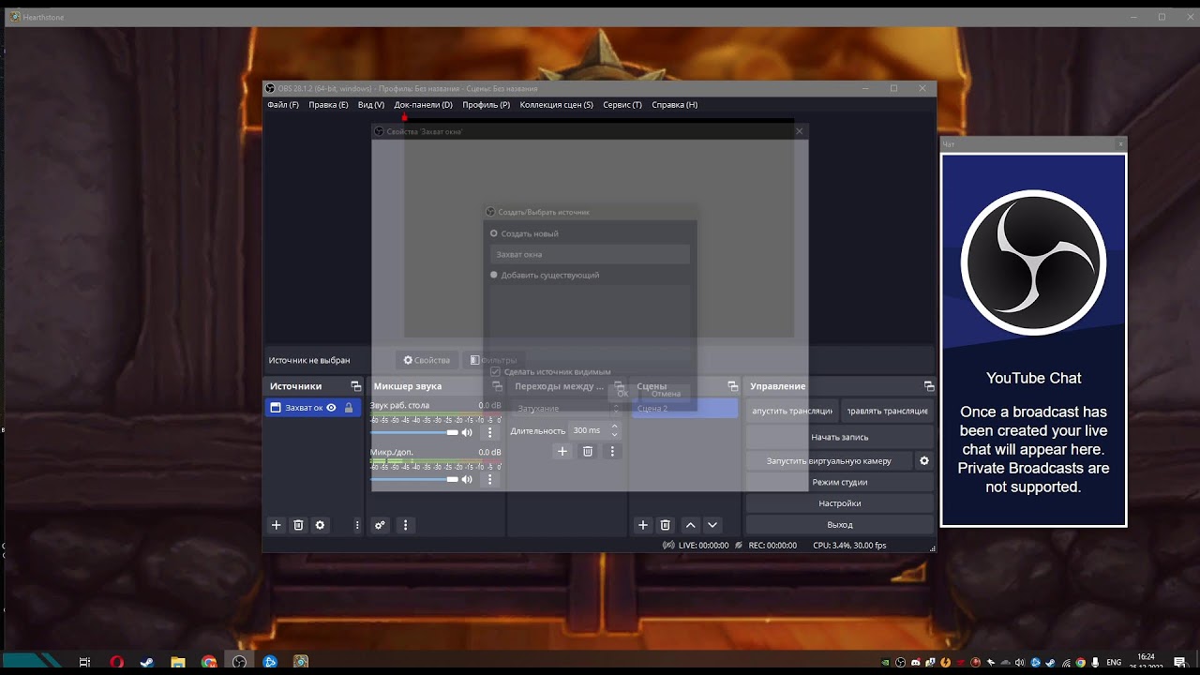1200x675 pixels.
Task: Select the Создать новый radio option
Action: tap(494, 233)
